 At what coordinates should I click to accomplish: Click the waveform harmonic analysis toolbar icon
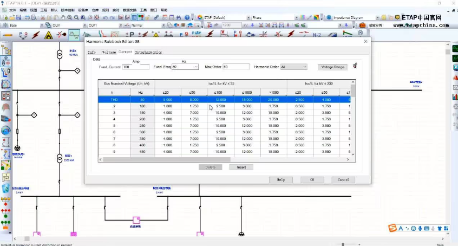[x=74, y=35]
